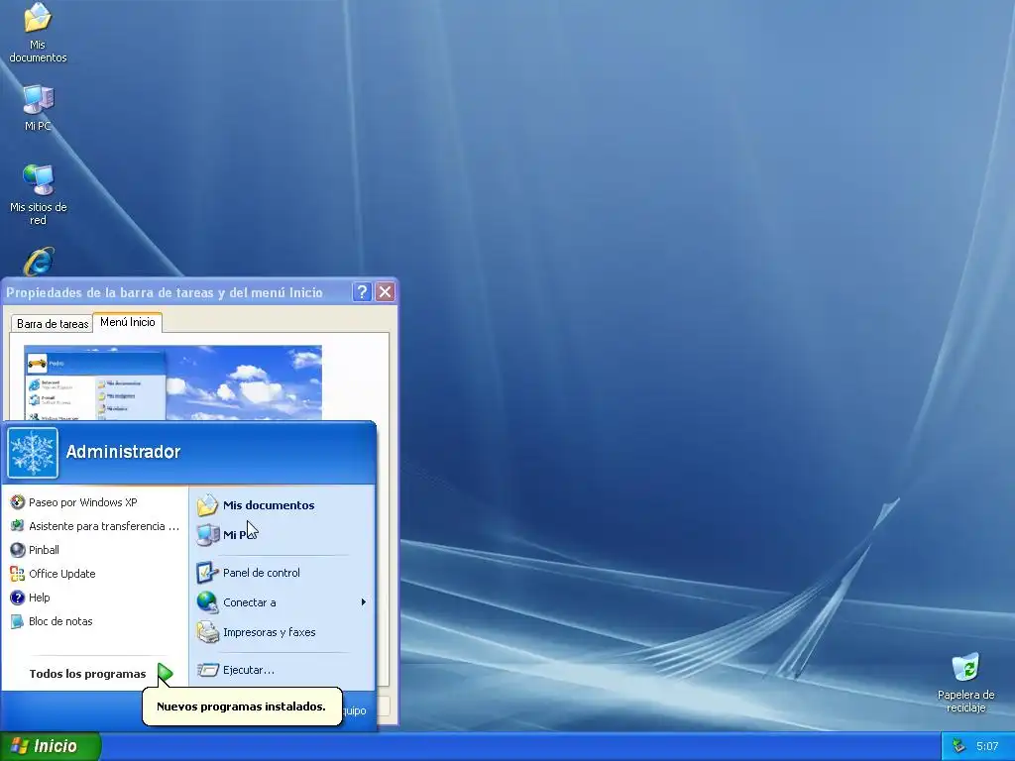This screenshot has height=761, width=1015.
Task: Click the Impresoras y faxes printer icon
Action: coord(207,632)
